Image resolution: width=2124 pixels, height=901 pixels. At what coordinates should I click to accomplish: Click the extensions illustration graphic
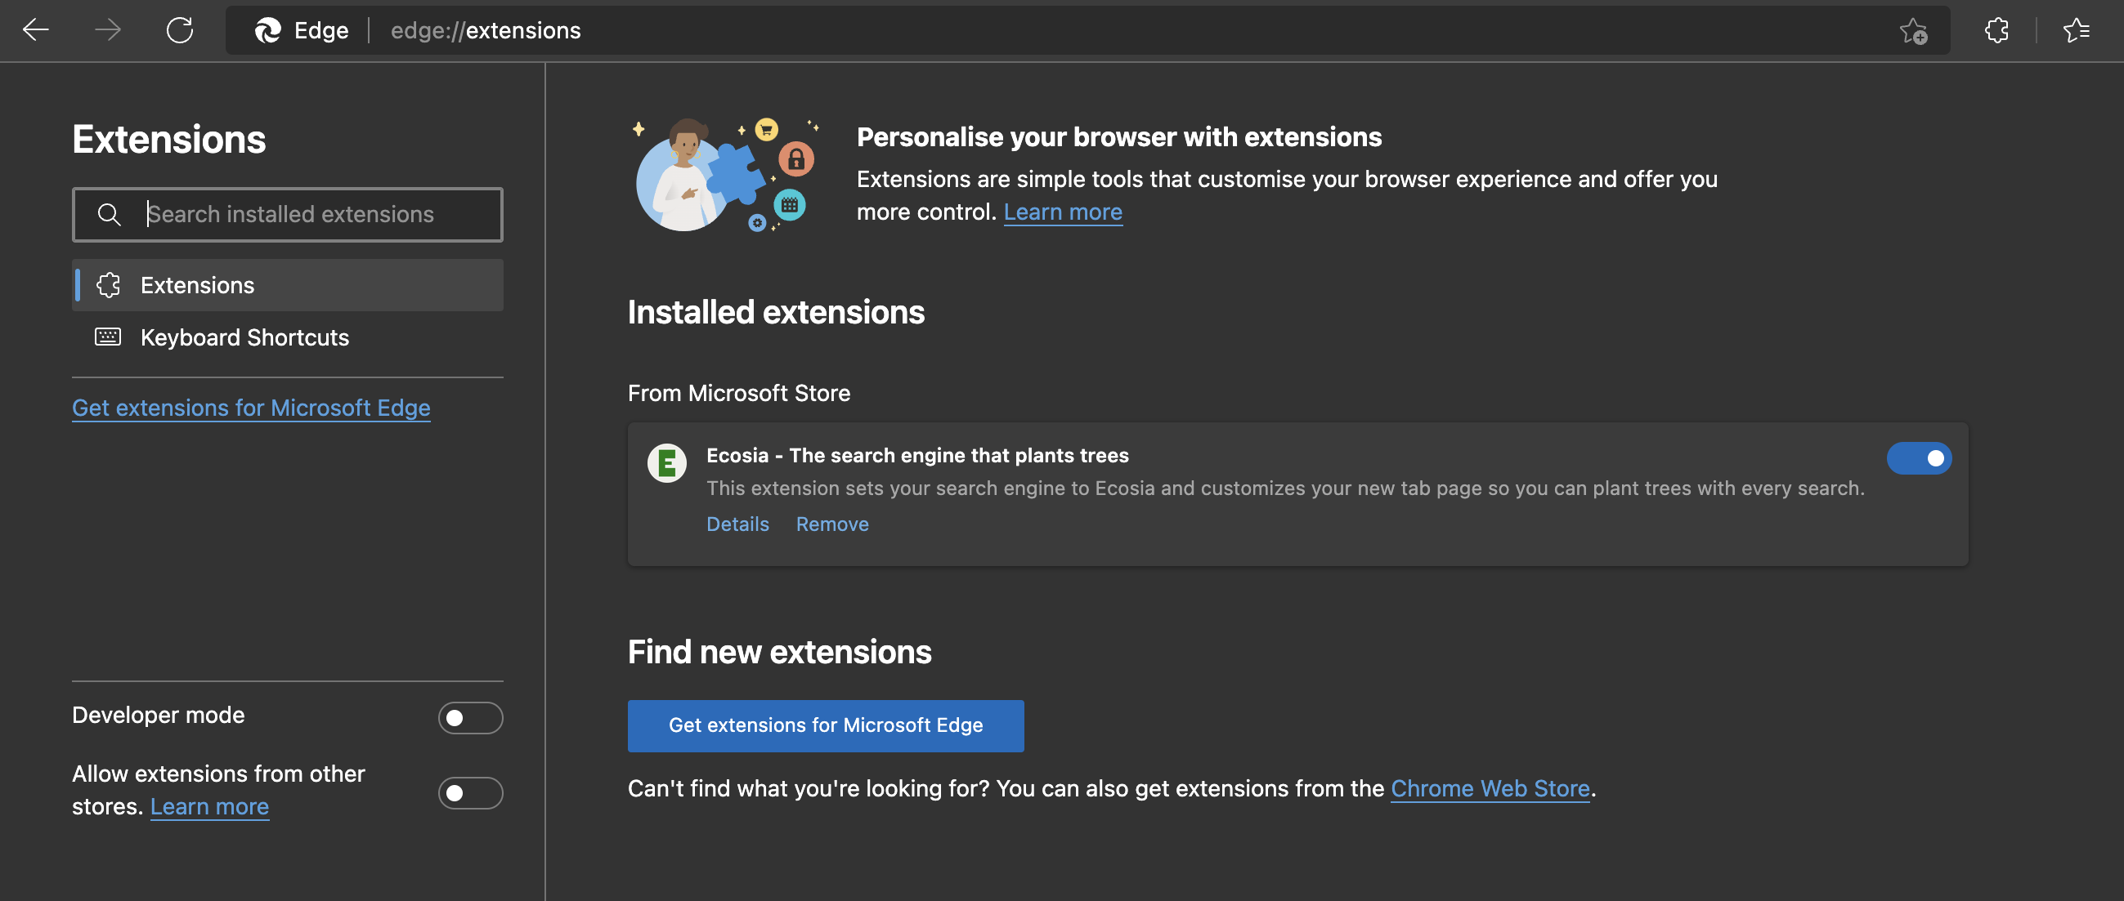[x=726, y=175]
